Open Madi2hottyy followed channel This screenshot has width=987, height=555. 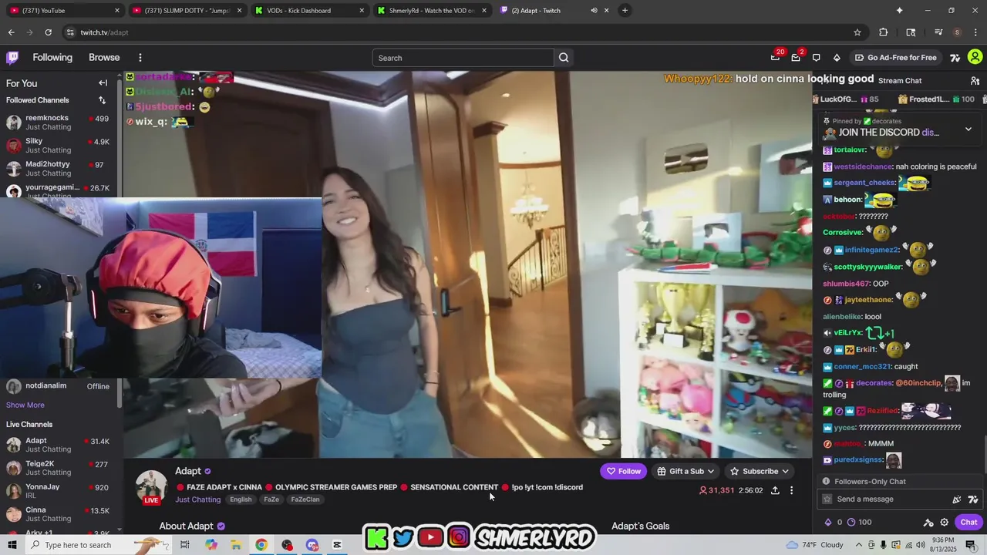tap(58, 169)
